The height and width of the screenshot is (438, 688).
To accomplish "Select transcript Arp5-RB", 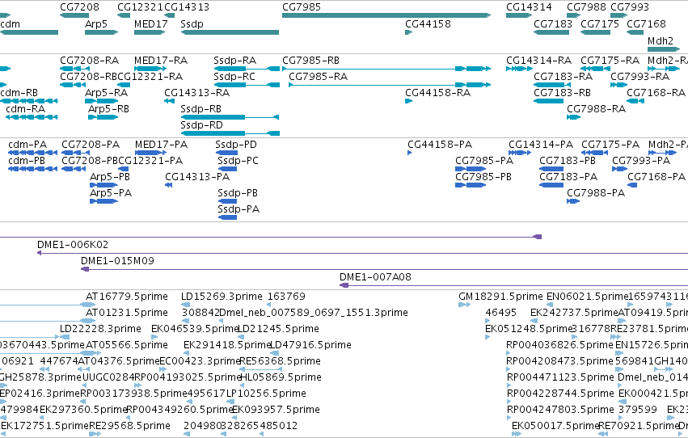I will pos(103,117).
